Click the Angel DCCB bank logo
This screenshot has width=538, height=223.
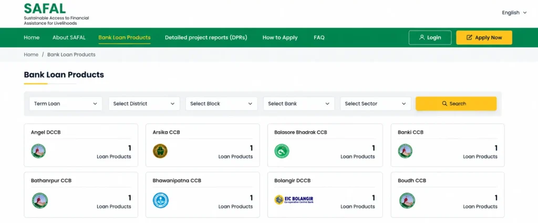(x=38, y=151)
